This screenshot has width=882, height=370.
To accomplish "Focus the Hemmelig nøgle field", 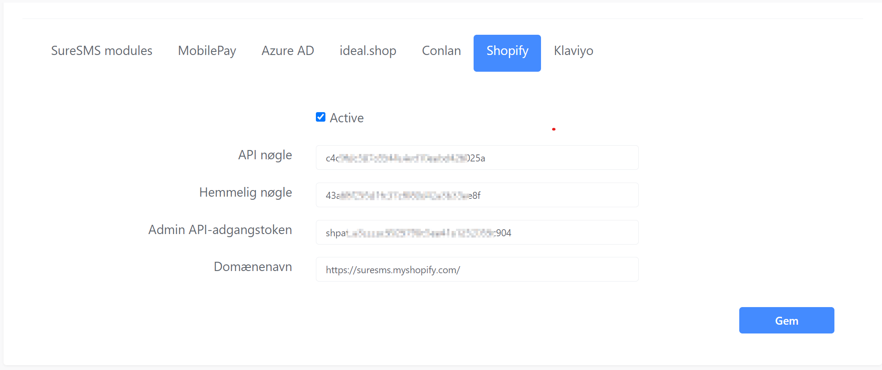I will pyautogui.click(x=477, y=195).
